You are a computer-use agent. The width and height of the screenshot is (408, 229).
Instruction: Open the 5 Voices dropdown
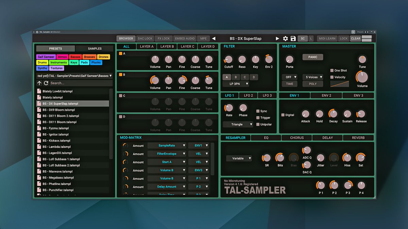click(x=313, y=77)
